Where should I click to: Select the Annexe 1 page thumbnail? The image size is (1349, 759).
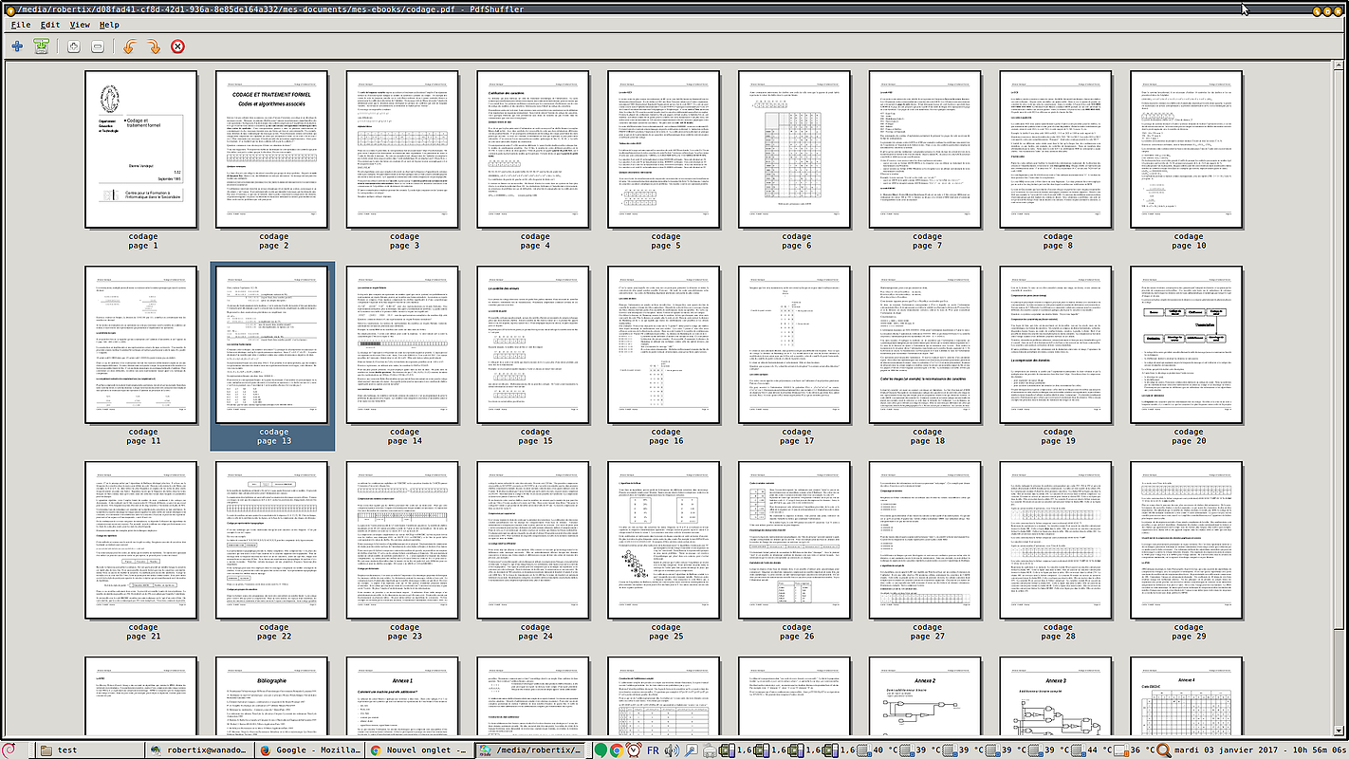403,697
